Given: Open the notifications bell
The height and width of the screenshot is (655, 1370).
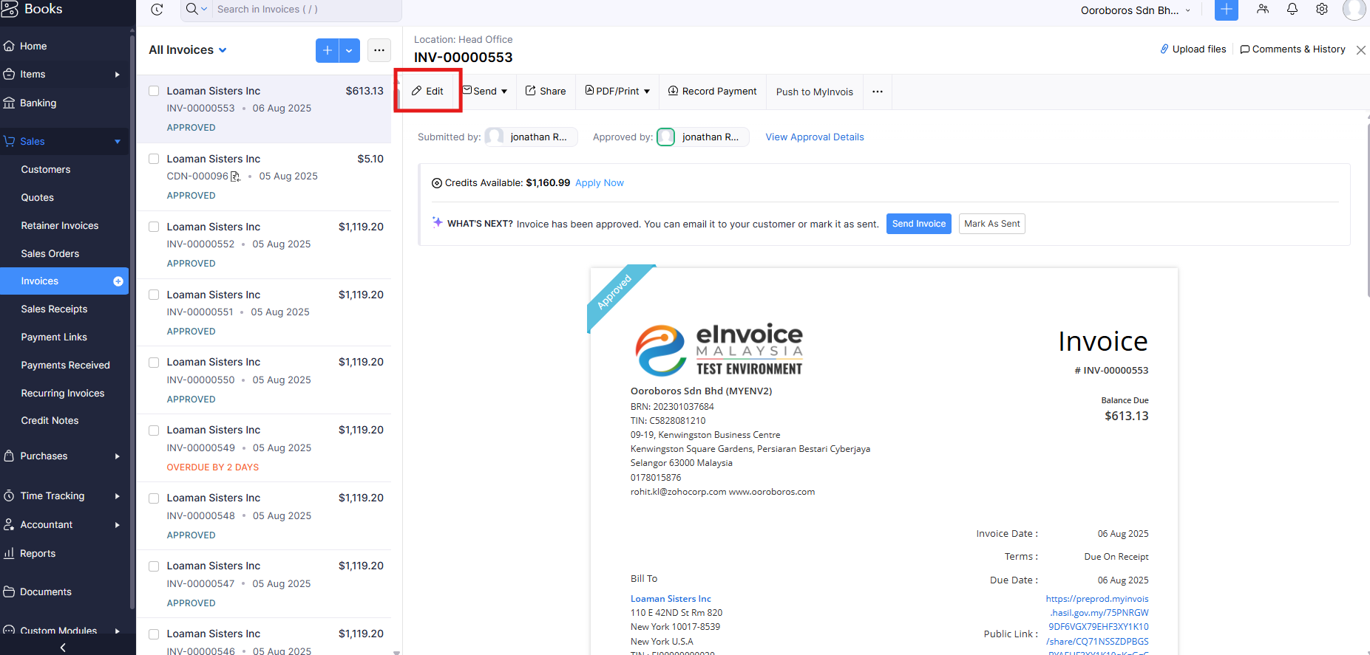Looking at the screenshot, I should (x=1292, y=9).
